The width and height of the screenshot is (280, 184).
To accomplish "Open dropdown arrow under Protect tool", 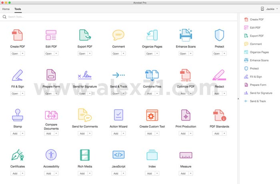I will click(x=224, y=53).
